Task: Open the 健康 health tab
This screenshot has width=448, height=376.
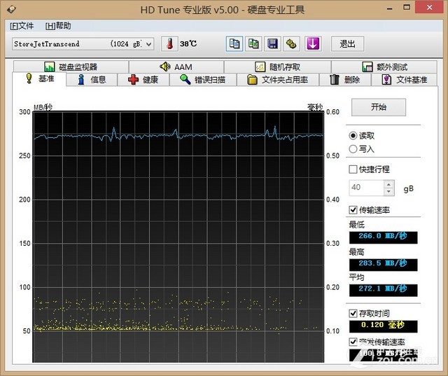Action: 143,80
